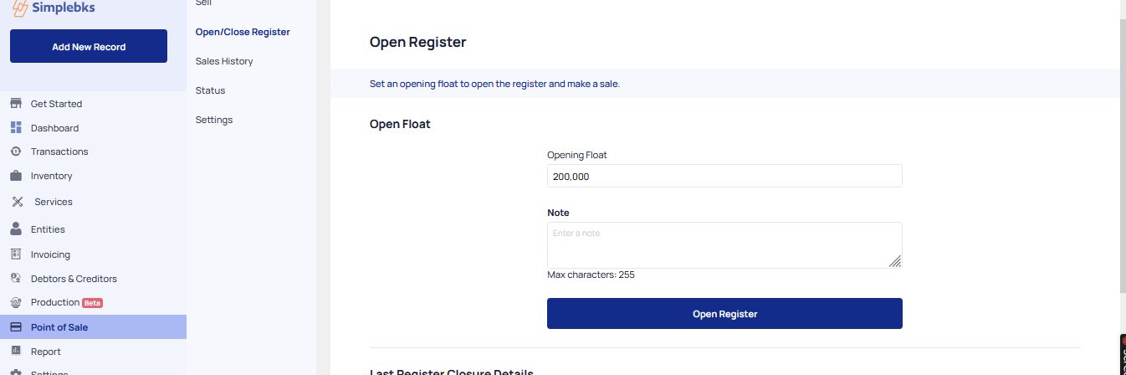The image size is (1126, 375).
Task: Click inside the Note text area
Action: coord(724,245)
